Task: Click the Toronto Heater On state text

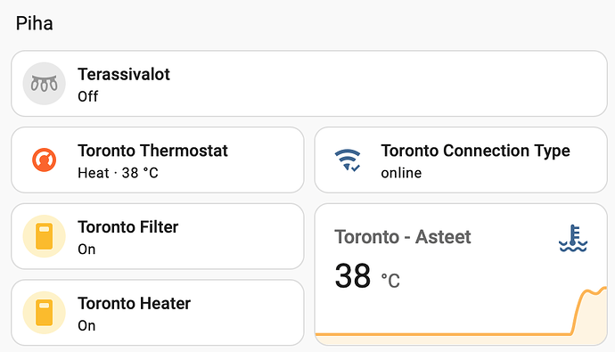Action: (x=86, y=326)
